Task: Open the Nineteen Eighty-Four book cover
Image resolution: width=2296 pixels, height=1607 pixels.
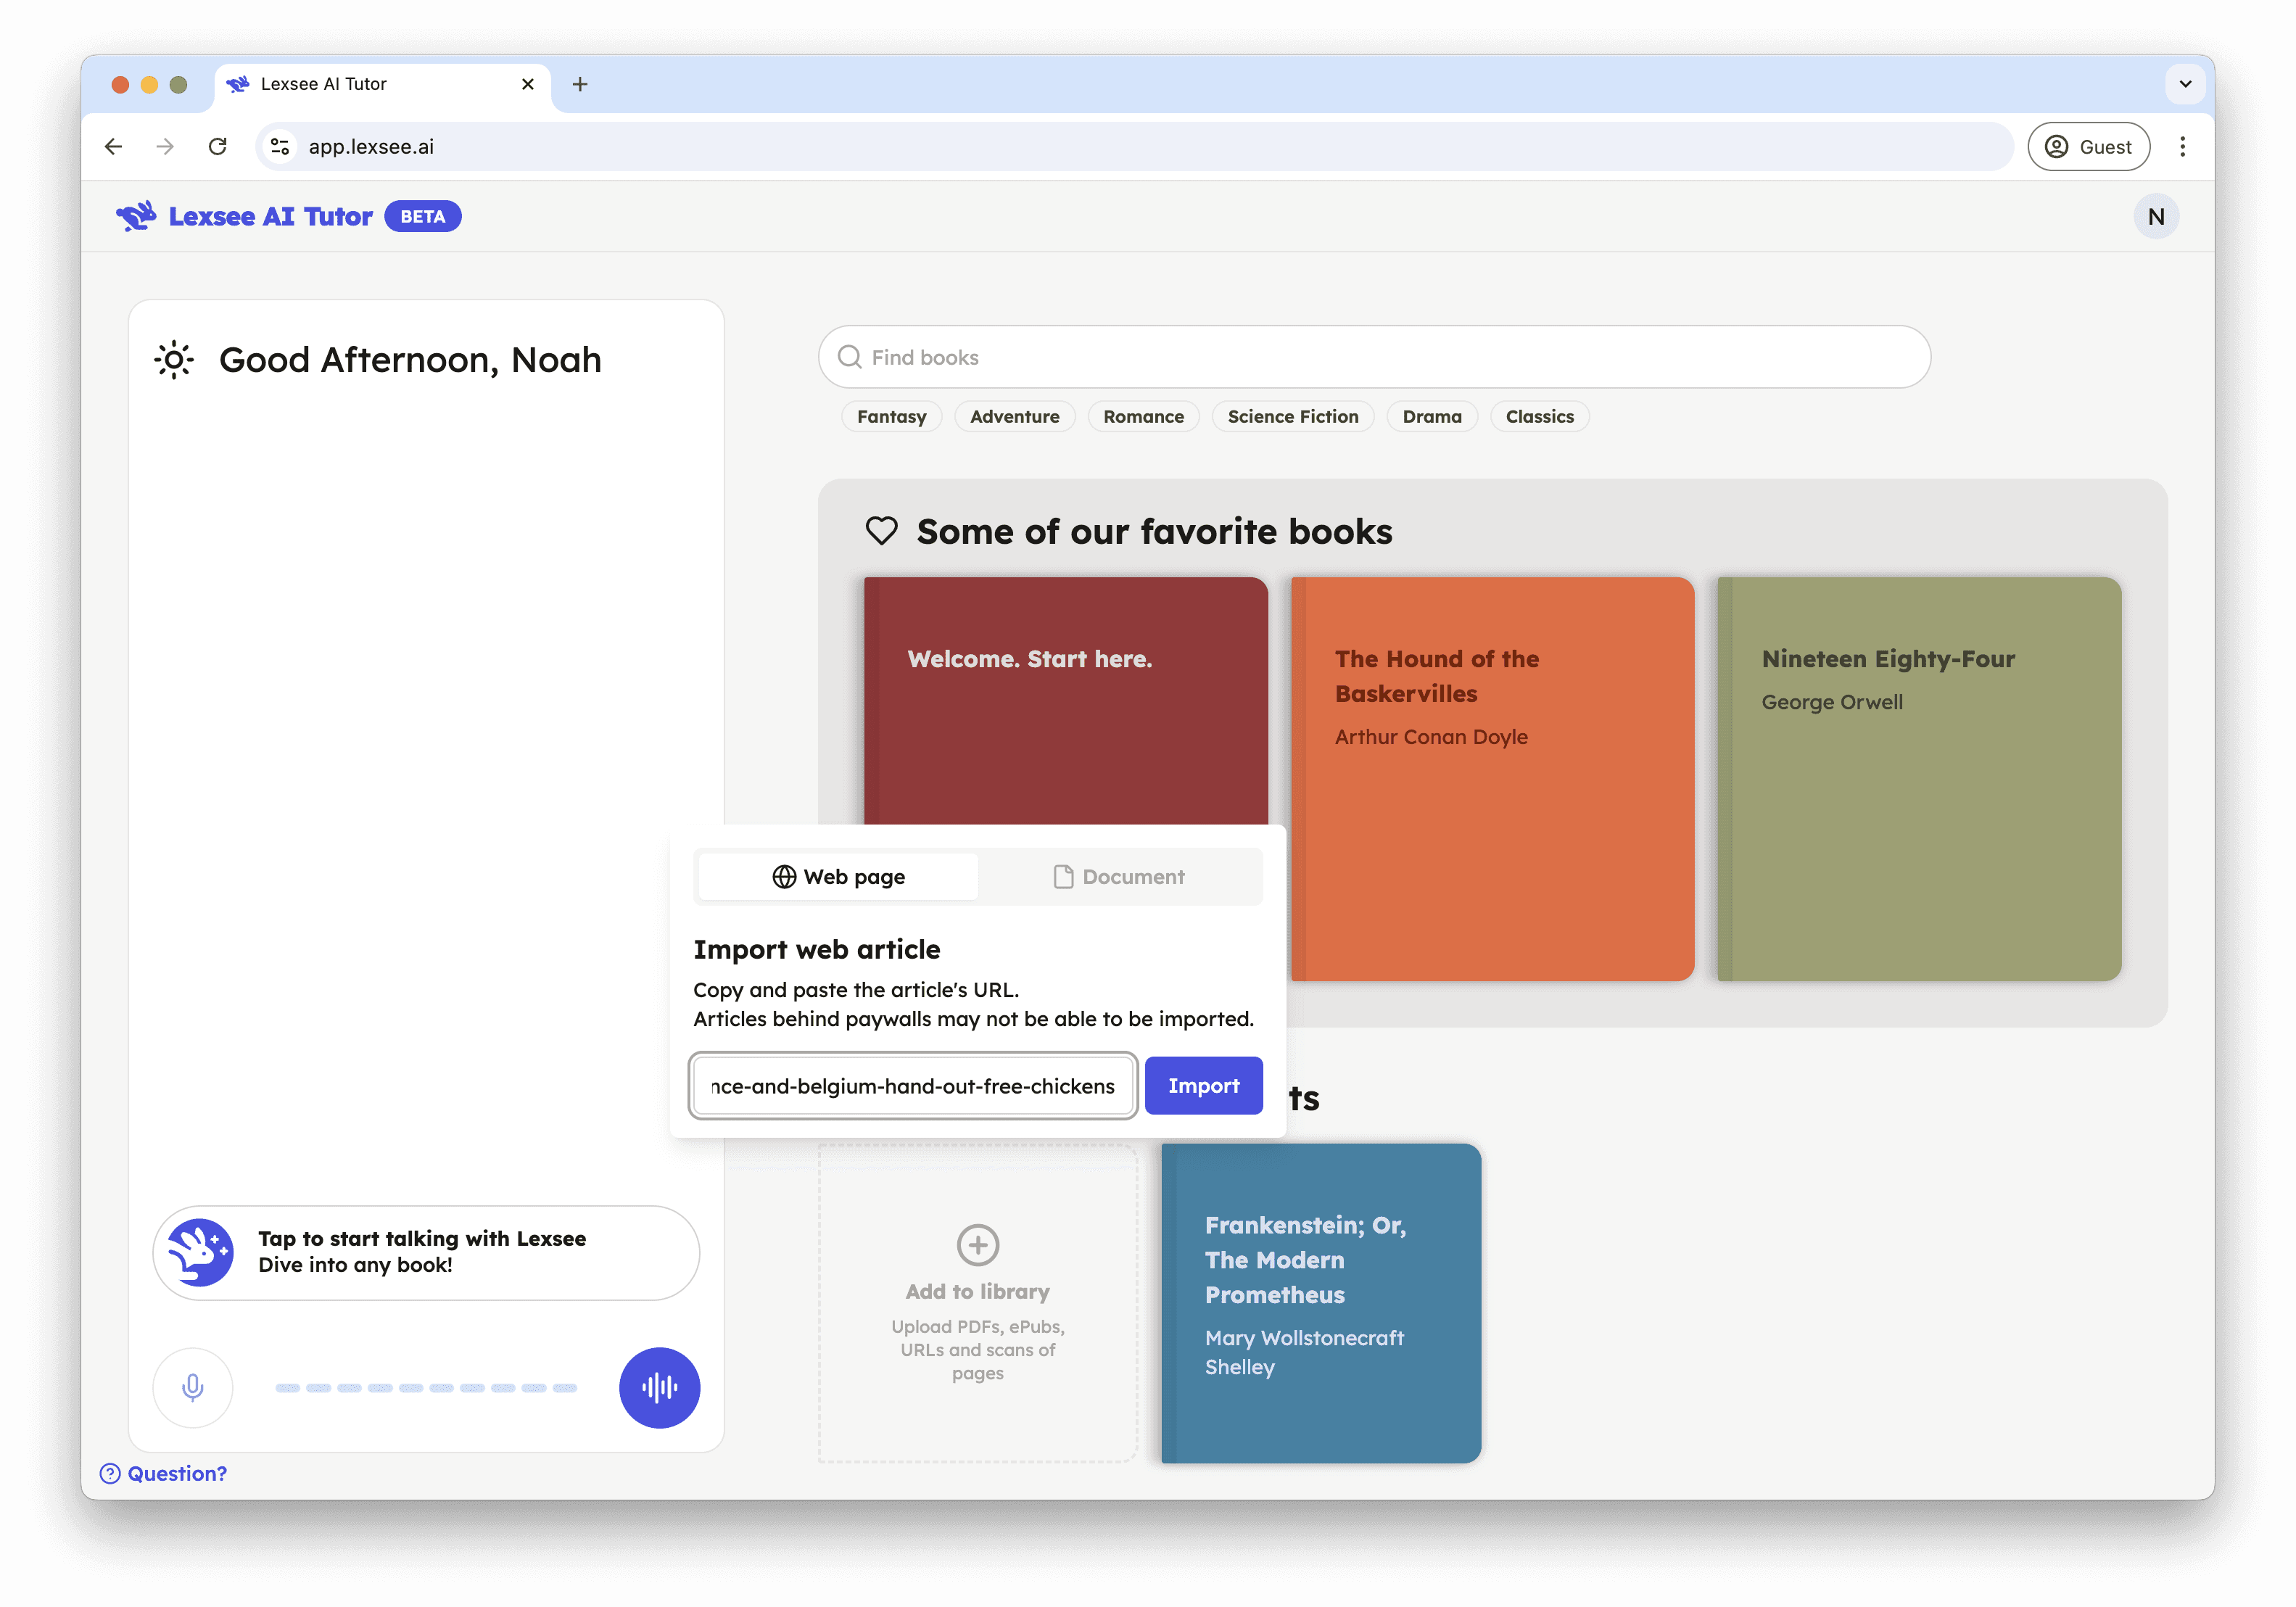Action: coord(1918,778)
